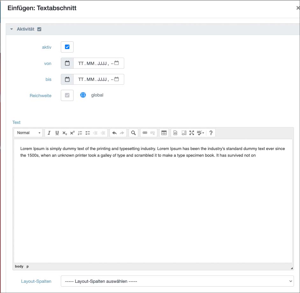The height and width of the screenshot is (293, 300).
Task: Open date picker inside the bis field
Action: pyautogui.click(x=117, y=79)
